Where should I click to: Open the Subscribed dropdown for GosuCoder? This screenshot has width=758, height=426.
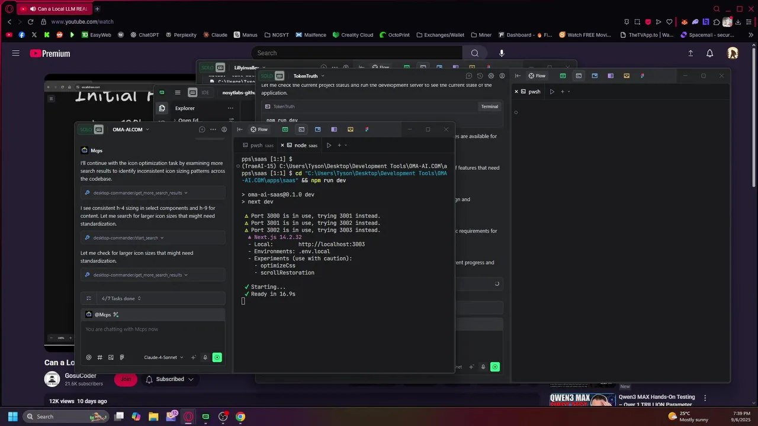point(169,379)
